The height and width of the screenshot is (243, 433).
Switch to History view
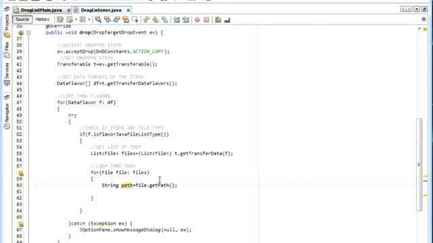(x=42, y=20)
